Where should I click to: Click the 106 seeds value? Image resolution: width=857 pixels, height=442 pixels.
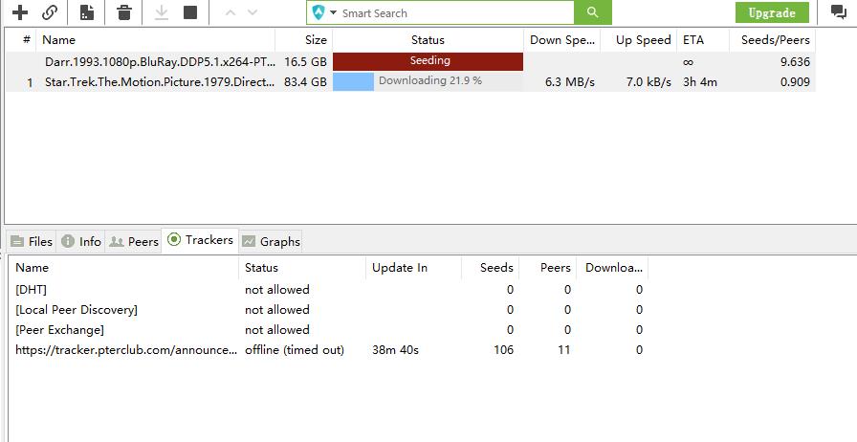click(503, 350)
